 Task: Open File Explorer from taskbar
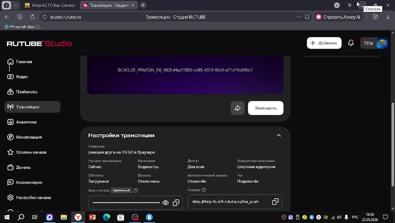64,217
